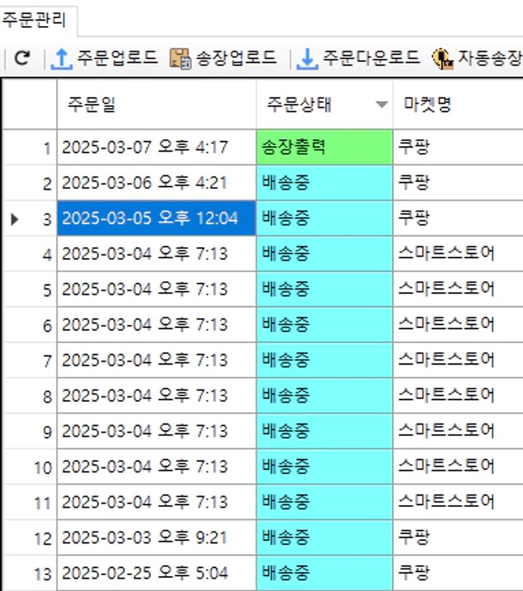
Task: Select 스마트스토어 market cell in row 4
Action: (x=458, y=253)
